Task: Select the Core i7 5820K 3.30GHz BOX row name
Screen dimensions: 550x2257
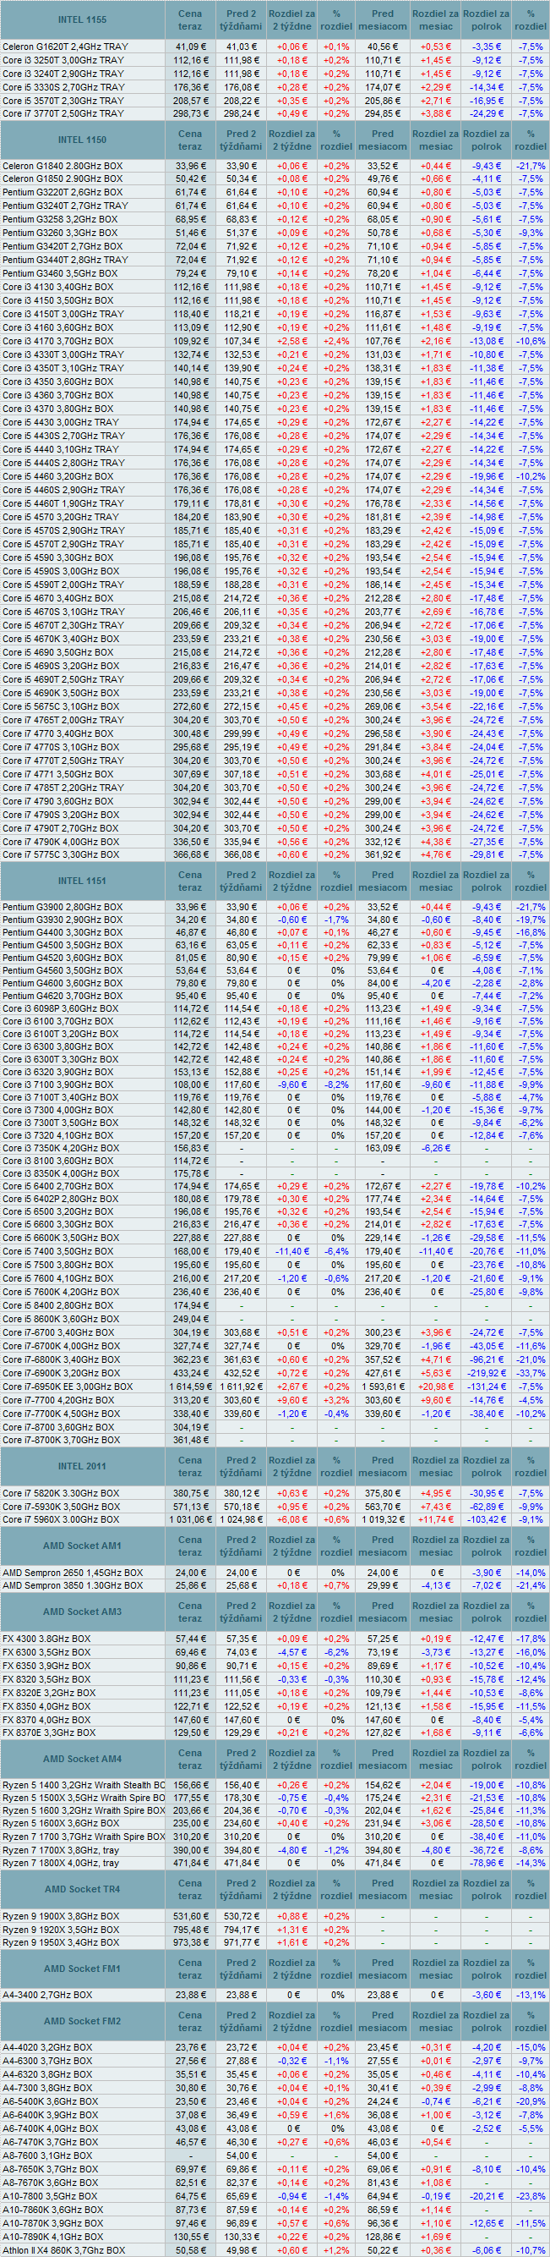Action: [60, 1493]
